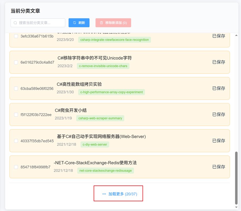
Task: Enable checkbox for NET-Core-StackExchange-Redis article
Action: point(16,167)
